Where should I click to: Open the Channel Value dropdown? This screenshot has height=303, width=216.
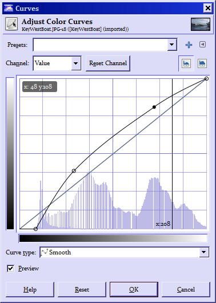pos(57,63)
